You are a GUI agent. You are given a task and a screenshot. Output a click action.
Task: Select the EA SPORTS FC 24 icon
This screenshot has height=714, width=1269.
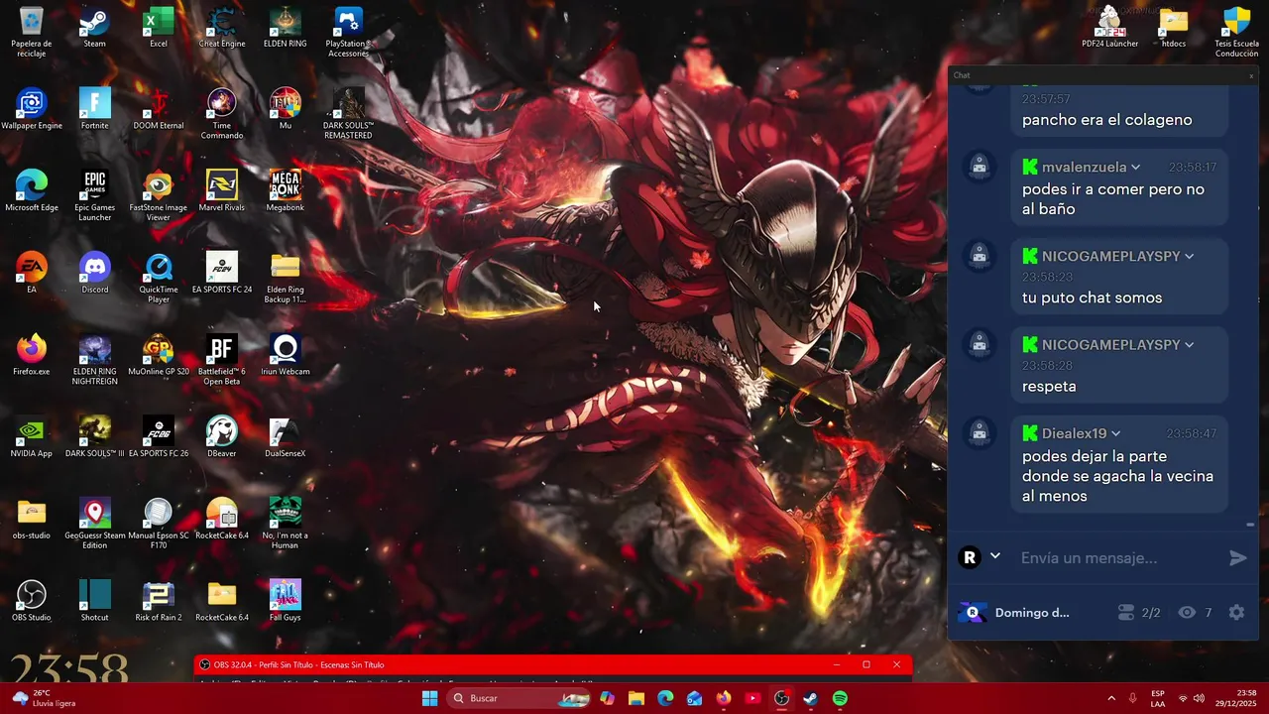point(222,273)
